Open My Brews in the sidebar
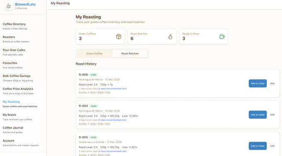 click(x=10, y=115)
